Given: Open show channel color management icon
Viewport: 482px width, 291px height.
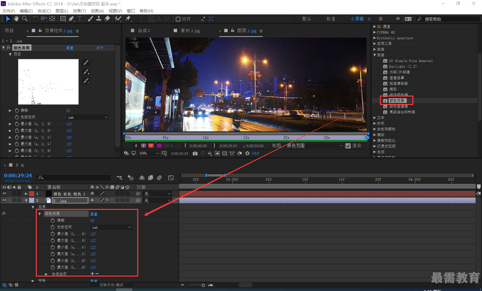Looking at the screenshot, I should click(x=210, y=153).
